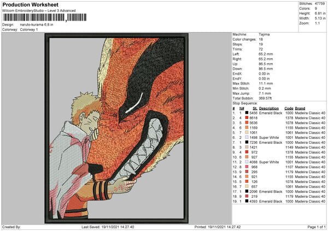Select stitch count 2096 in stop row 17
This screenshot has height=231, width=328.
(253, 191)
